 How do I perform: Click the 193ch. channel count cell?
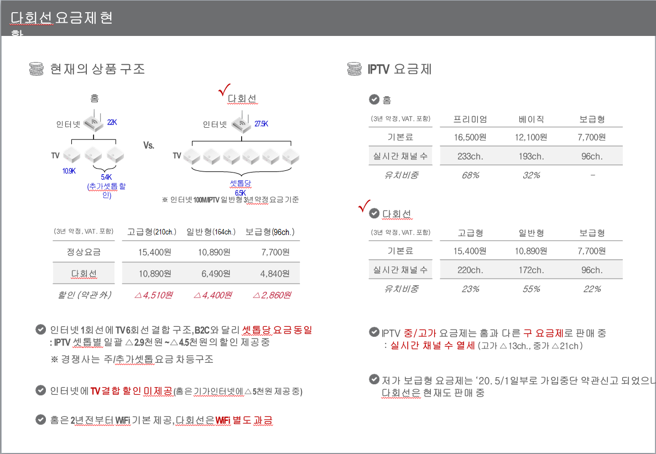(x=532, y=156)
